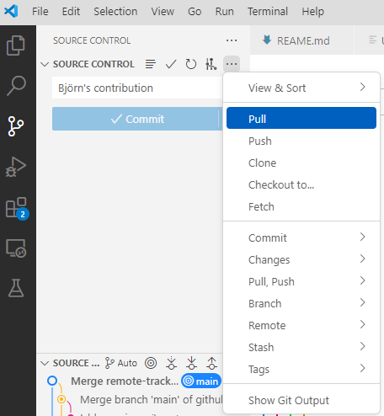This screenshot has height=416, width=384.
Task: Expand the View & Sort submenu
Action: click(301, 88)
